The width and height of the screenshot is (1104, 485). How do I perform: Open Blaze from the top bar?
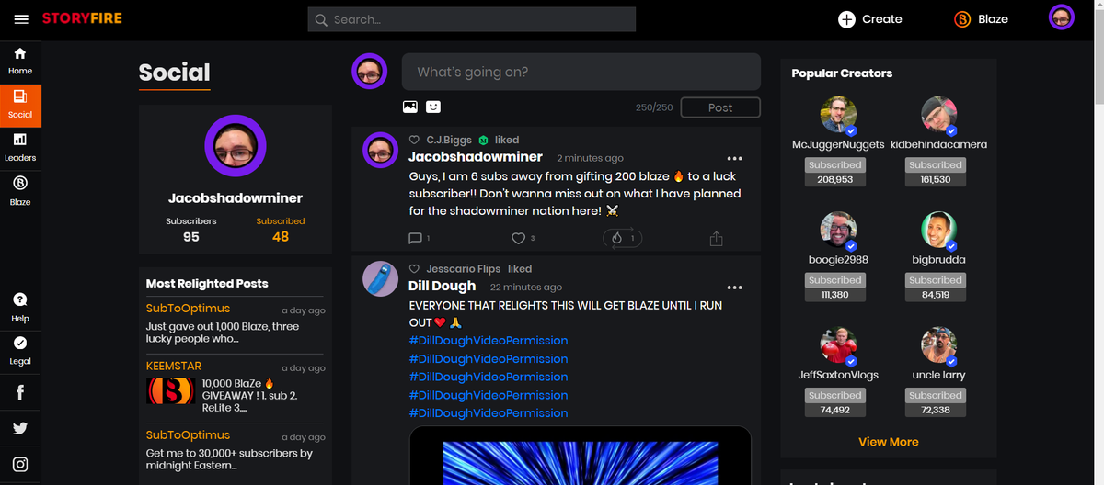click(981, 19)
